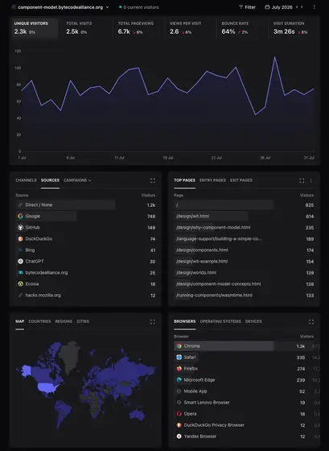Go to next period arrow
The width and height of the screenshot is (329, 451).
(x=302, y=7)
